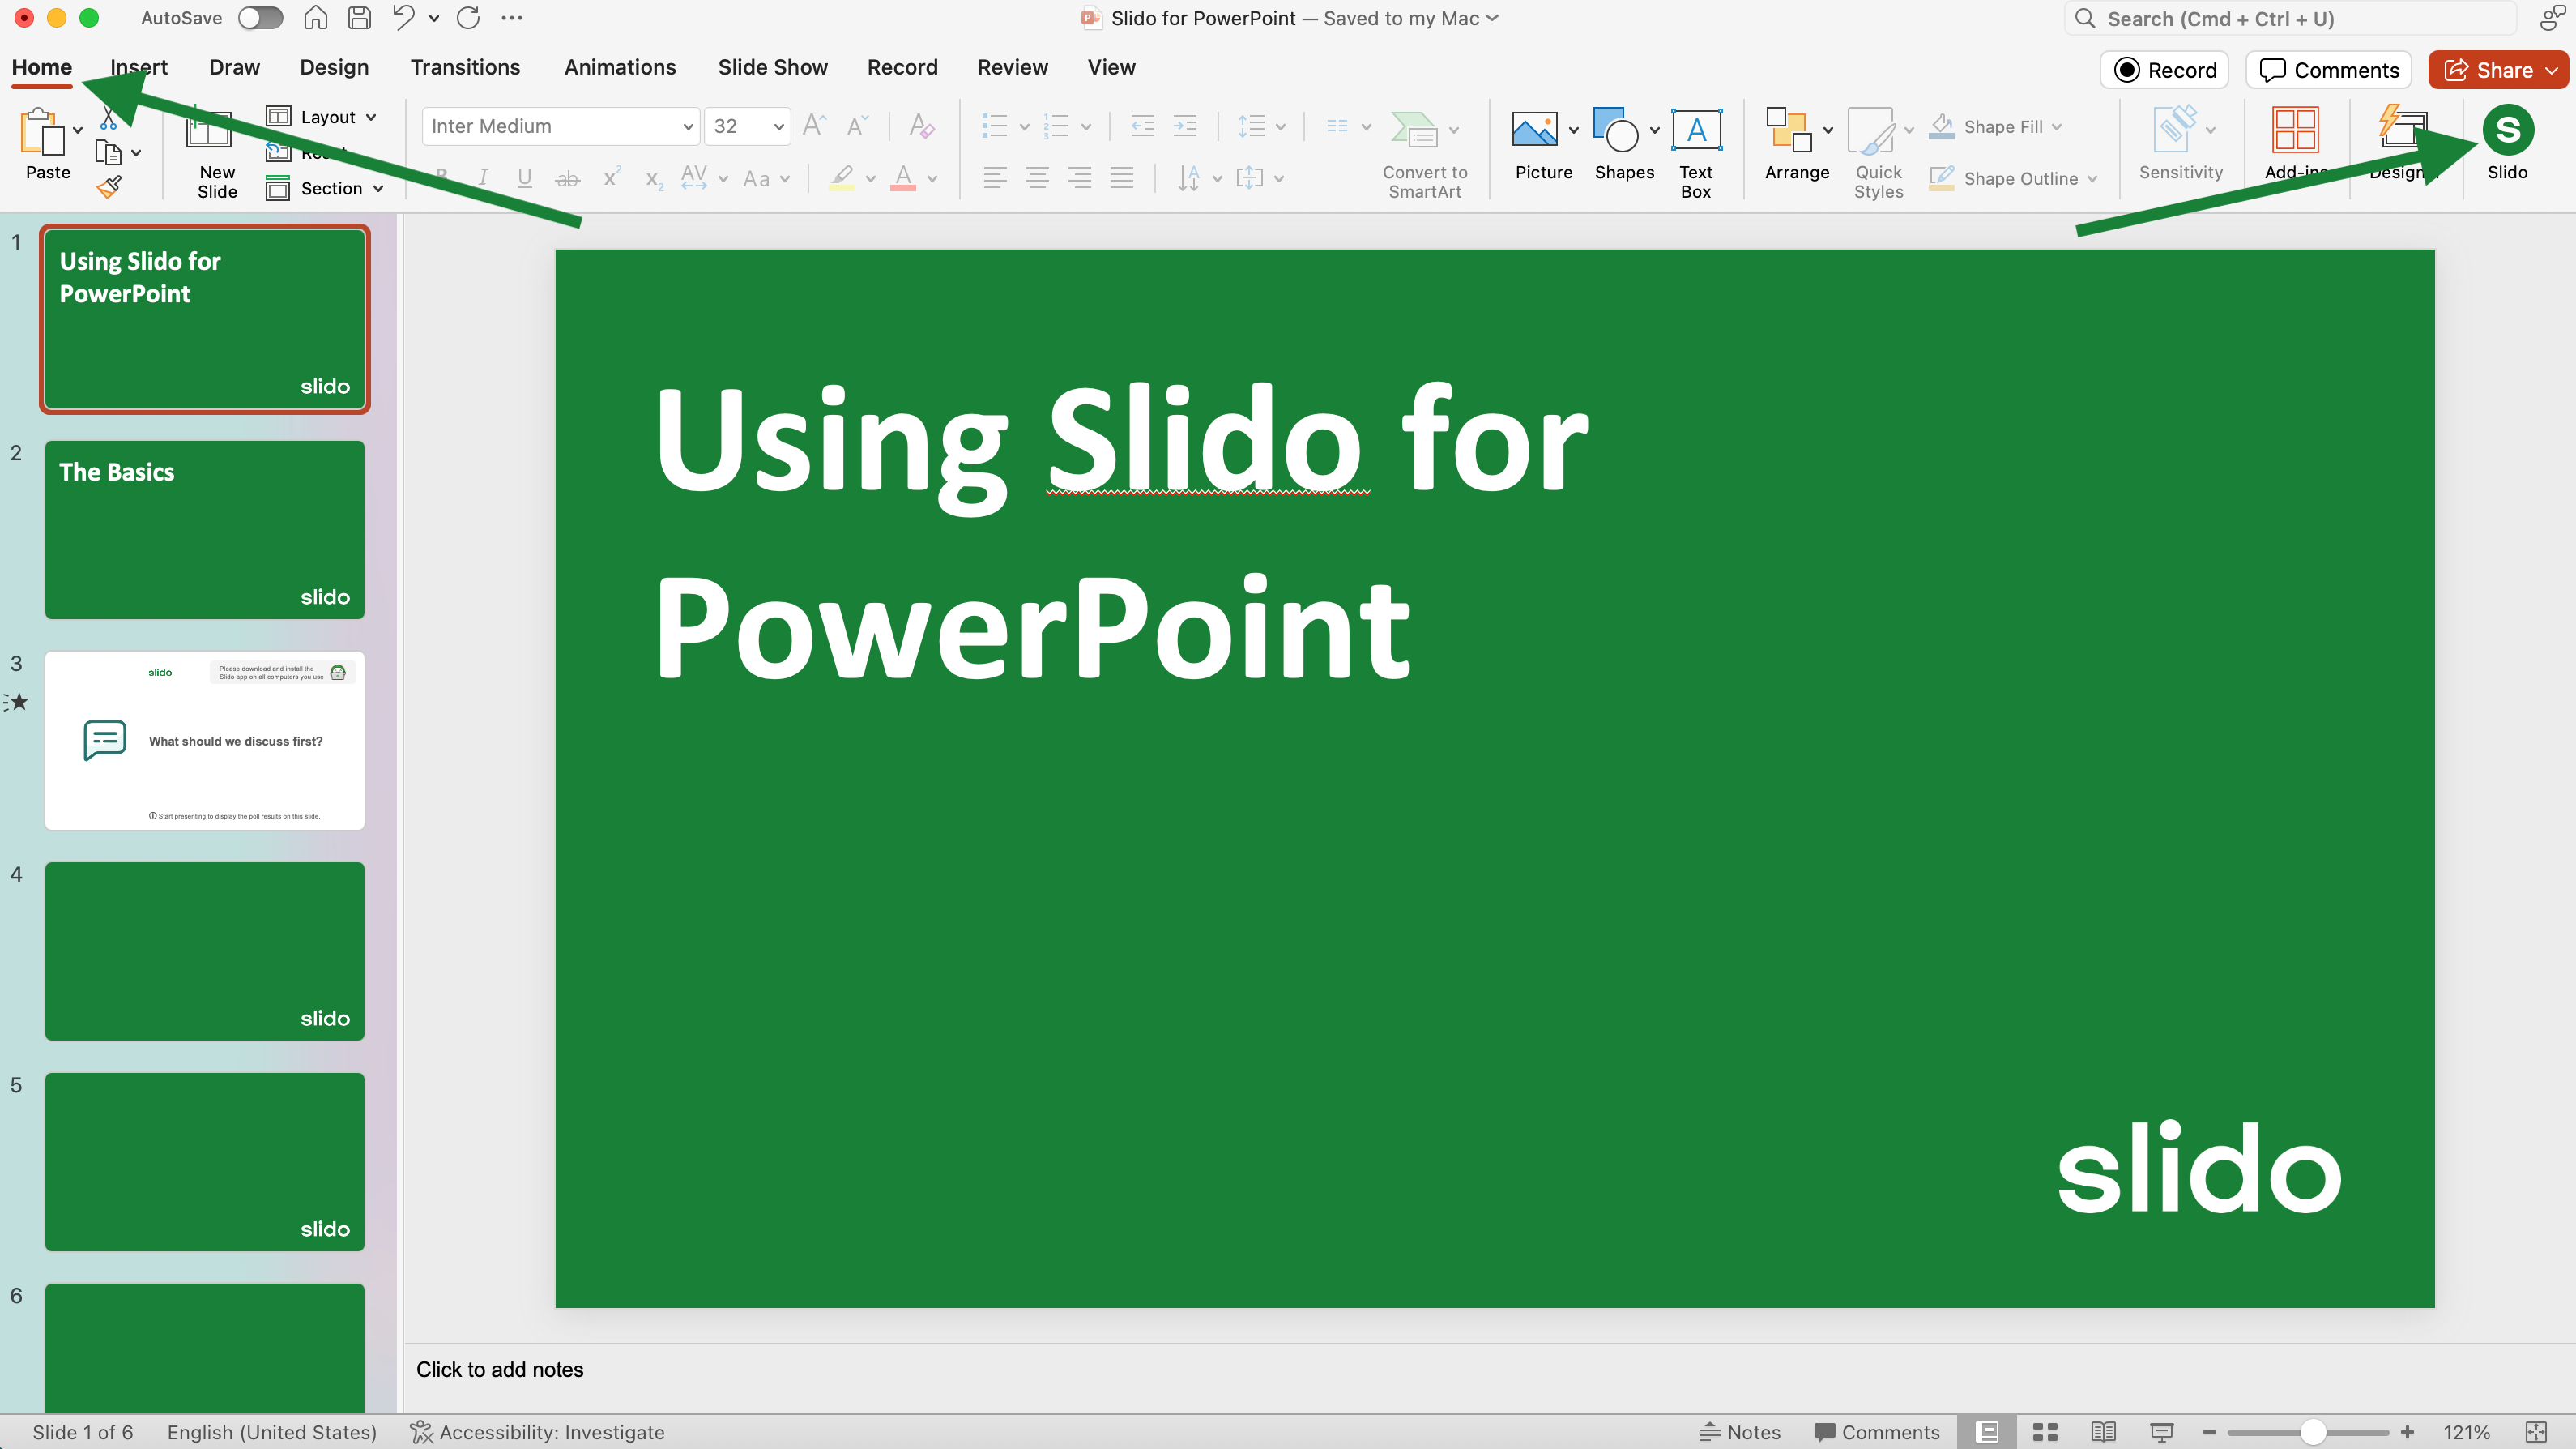Click the Sensitivity label icon
Viewport: 2576px width, 1449px height.
(2174, 130)
